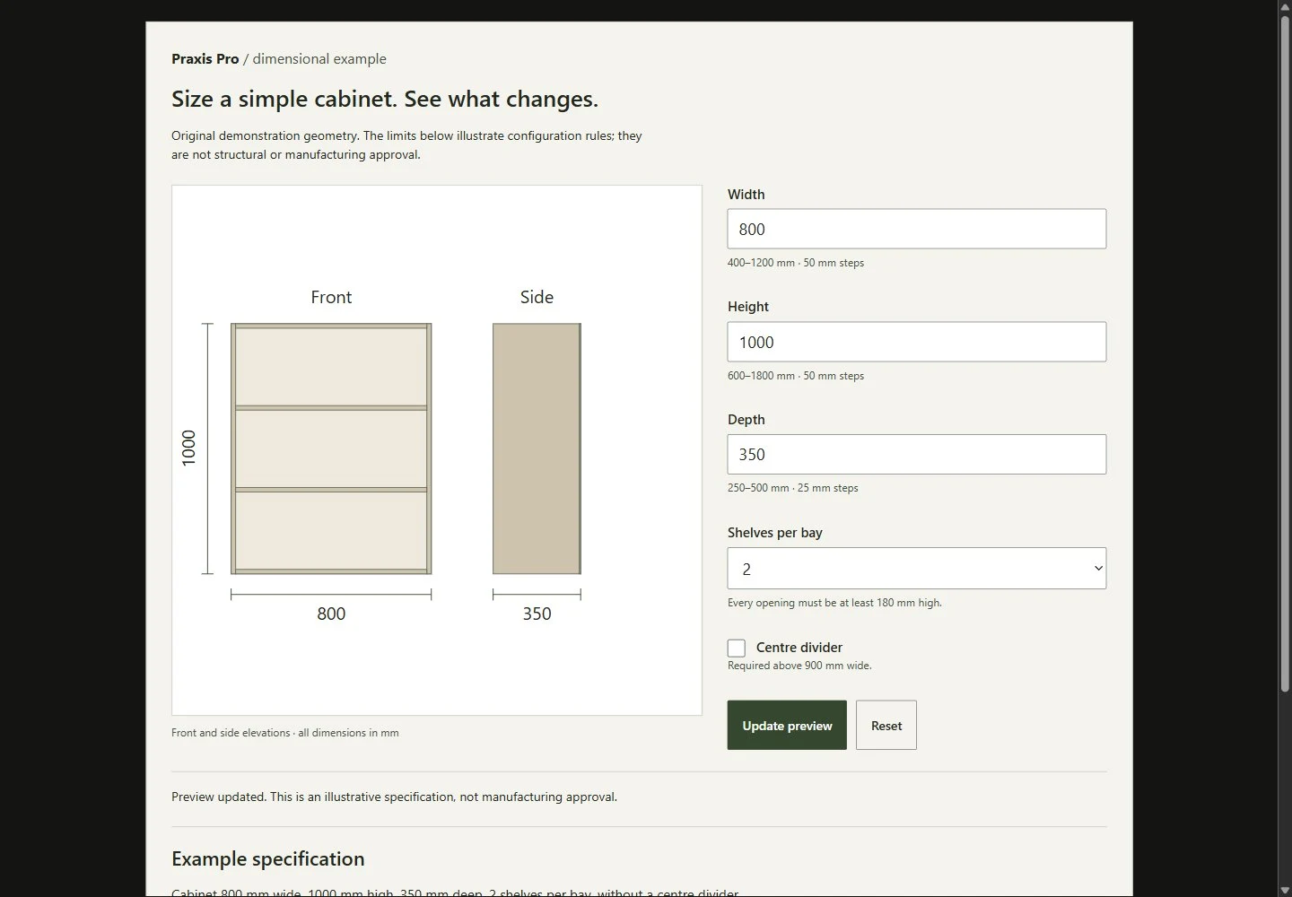Focus the Width input field containing 800
Viewport: 1292px width, 897px height.
pos(916,229)
